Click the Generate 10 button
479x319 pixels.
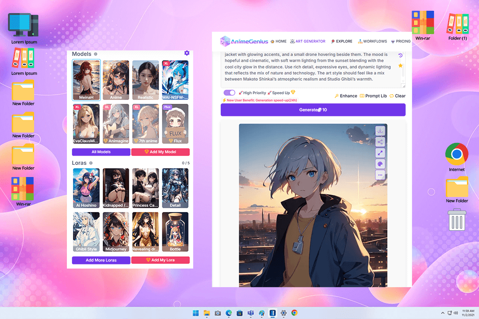tap(313, 110)
